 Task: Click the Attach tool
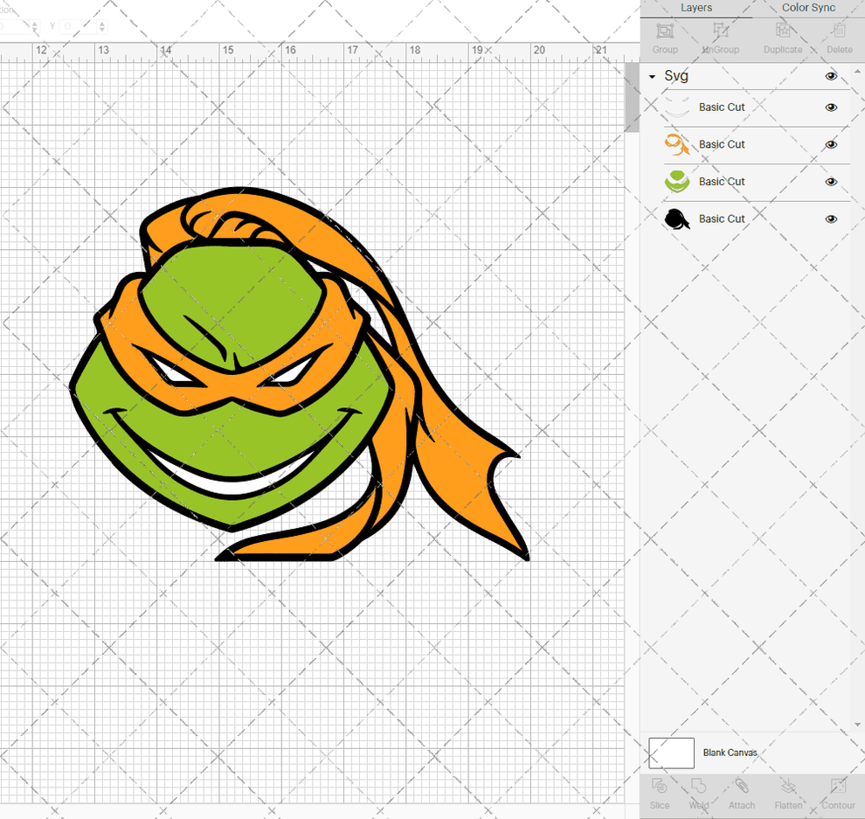(742, 795)
